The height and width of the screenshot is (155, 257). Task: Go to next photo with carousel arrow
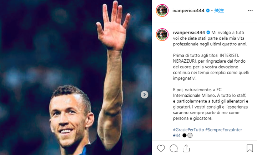point(145,95)
